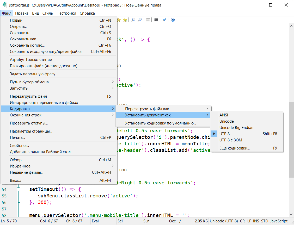The height and width of the screenshot is (225, 294).
Task: Select the ANSI encoding option
Action: (224, 115)
